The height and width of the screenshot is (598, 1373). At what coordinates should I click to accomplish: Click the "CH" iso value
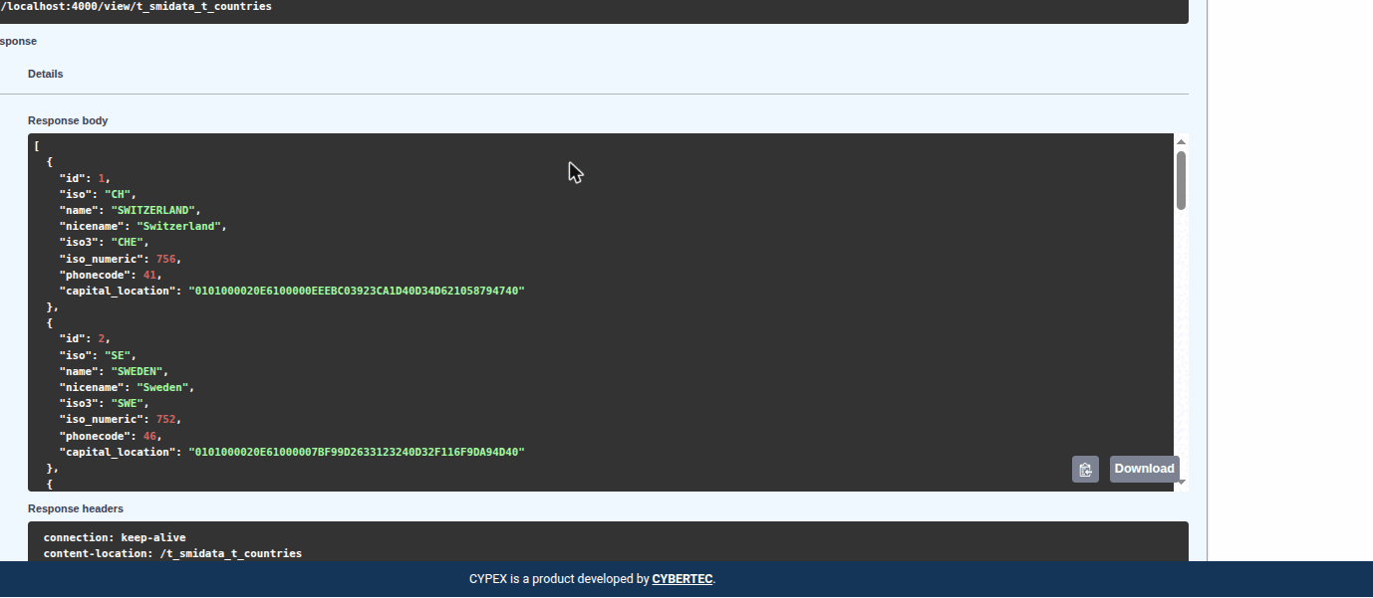(117, 194)
